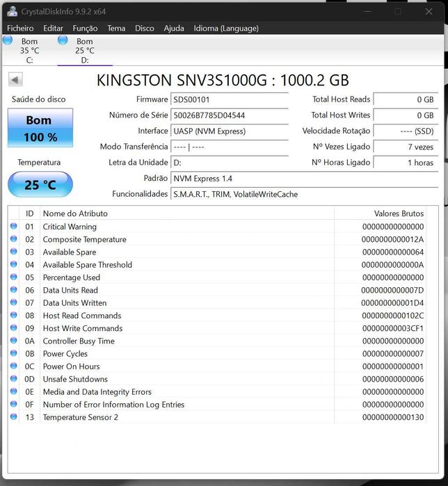Select the Critical Warning attribute name

[x=70, y=227]
